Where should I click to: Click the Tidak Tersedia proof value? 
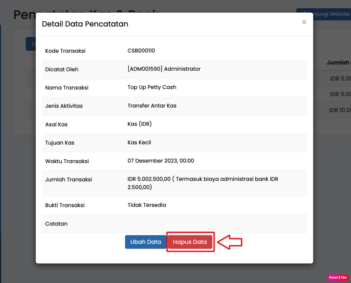147,205
